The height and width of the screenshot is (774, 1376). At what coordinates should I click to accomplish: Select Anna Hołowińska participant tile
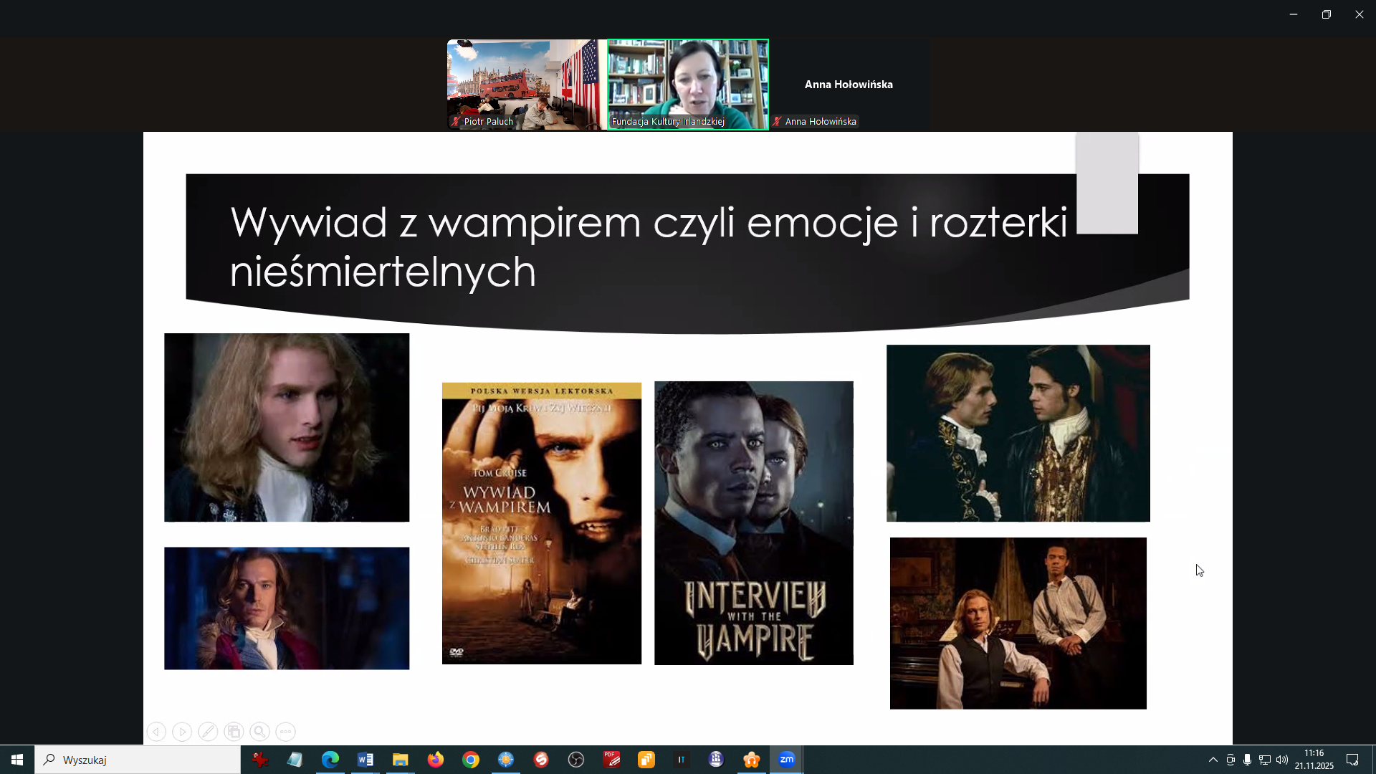[x=849, y=85]
